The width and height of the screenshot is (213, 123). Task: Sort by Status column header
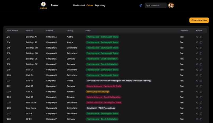click(88, 31)
